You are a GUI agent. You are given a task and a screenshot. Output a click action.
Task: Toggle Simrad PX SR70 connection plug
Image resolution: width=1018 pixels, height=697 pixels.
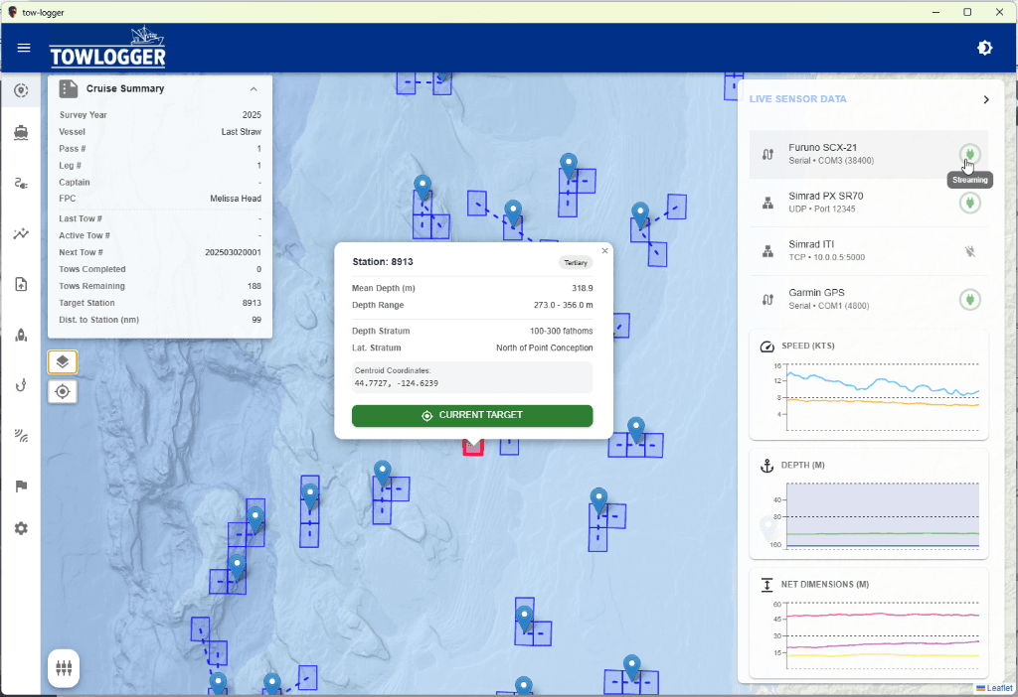tap(970, 203)
